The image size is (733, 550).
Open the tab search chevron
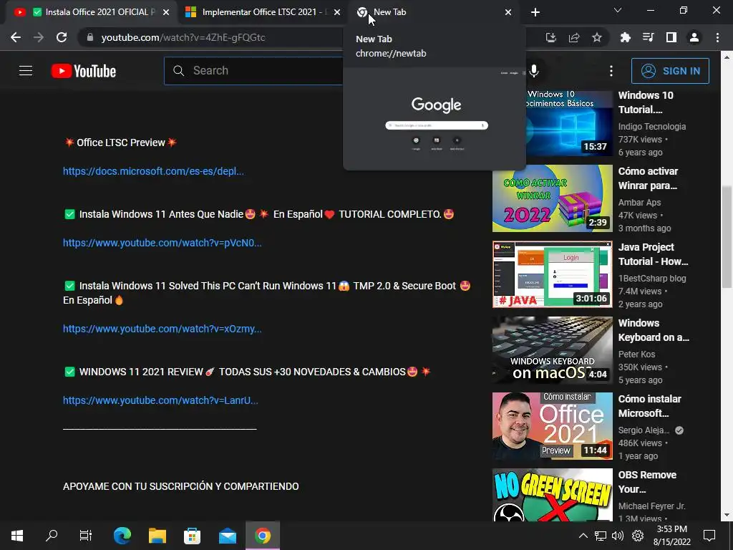[x=618, y=10]
